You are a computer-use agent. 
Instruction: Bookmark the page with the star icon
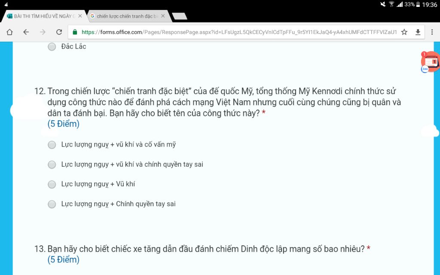coord(404,32)
